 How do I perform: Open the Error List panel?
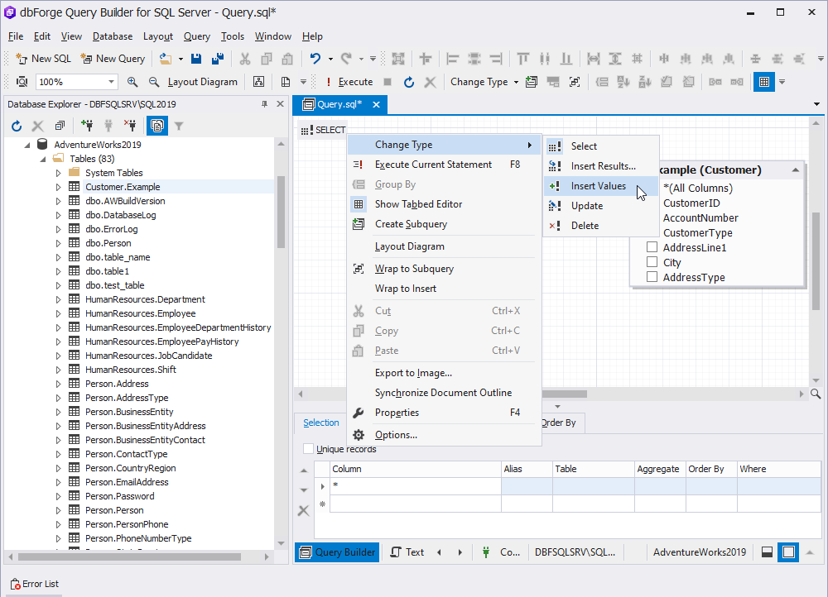point(35,584)
